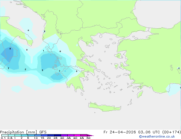Select the 0.5–1 mm legend color box
The height and width of the screenshot is (139, 181).
11,135
